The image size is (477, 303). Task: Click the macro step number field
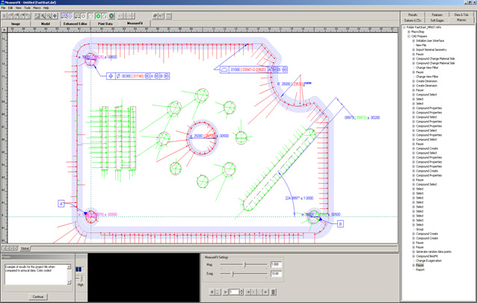click(234, 292)
